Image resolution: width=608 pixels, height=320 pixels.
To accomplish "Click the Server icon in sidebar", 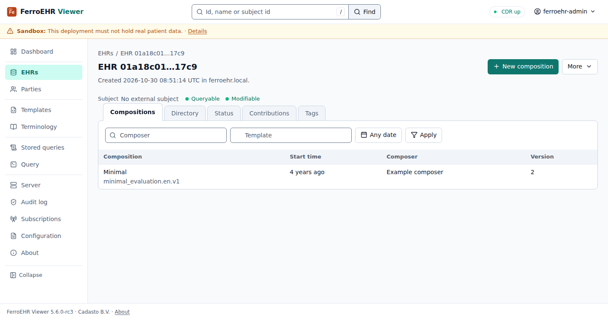I will coord(14,185).
